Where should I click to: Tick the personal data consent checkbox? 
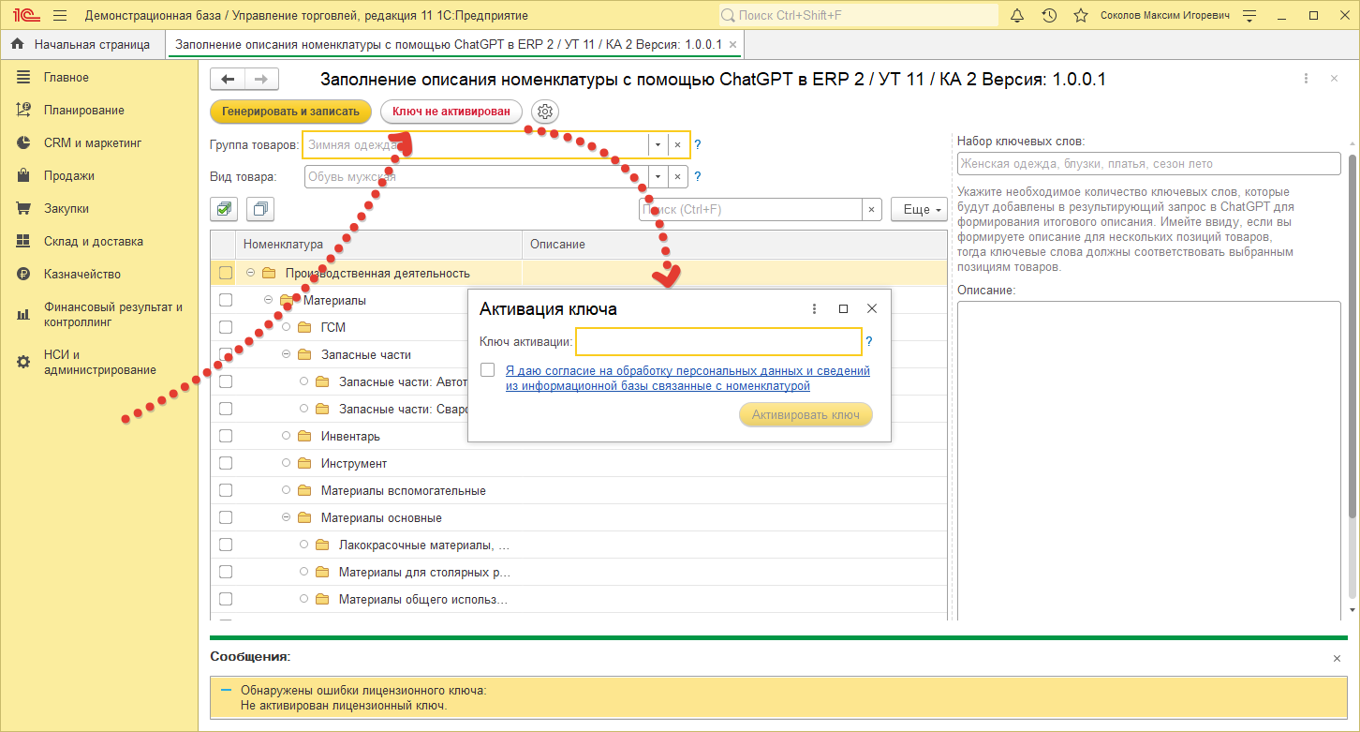(x=487, y=370)
